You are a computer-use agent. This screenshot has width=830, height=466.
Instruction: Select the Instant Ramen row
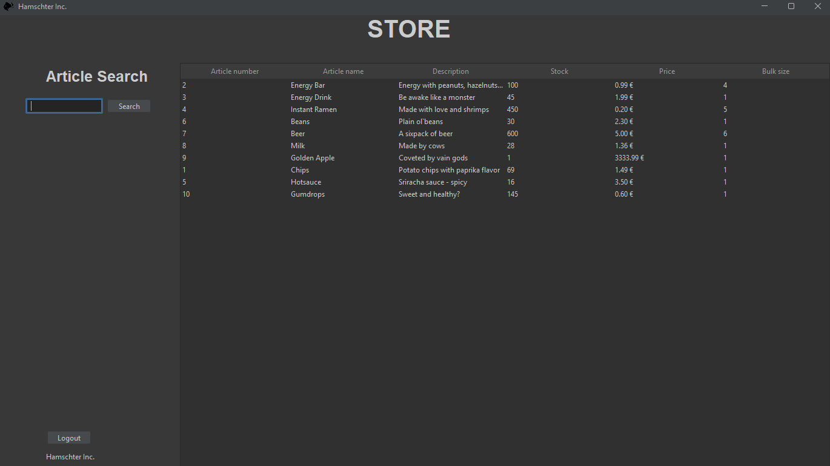[x=313, y=110]
